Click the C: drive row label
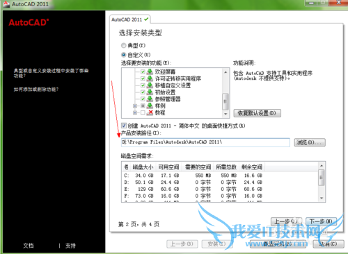Screen dimensions: 348x254 pyautogui.click(x=127, y=176)
